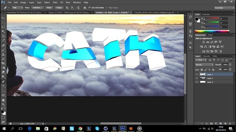Image resolution: width=236 pixels, height=132 pixels.
Task: Select the Eraser tool
Action: click(3, 63)
